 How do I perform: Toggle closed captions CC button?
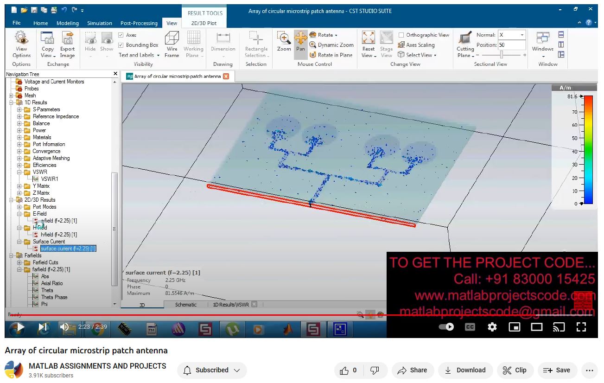click(x=470, y=327)
